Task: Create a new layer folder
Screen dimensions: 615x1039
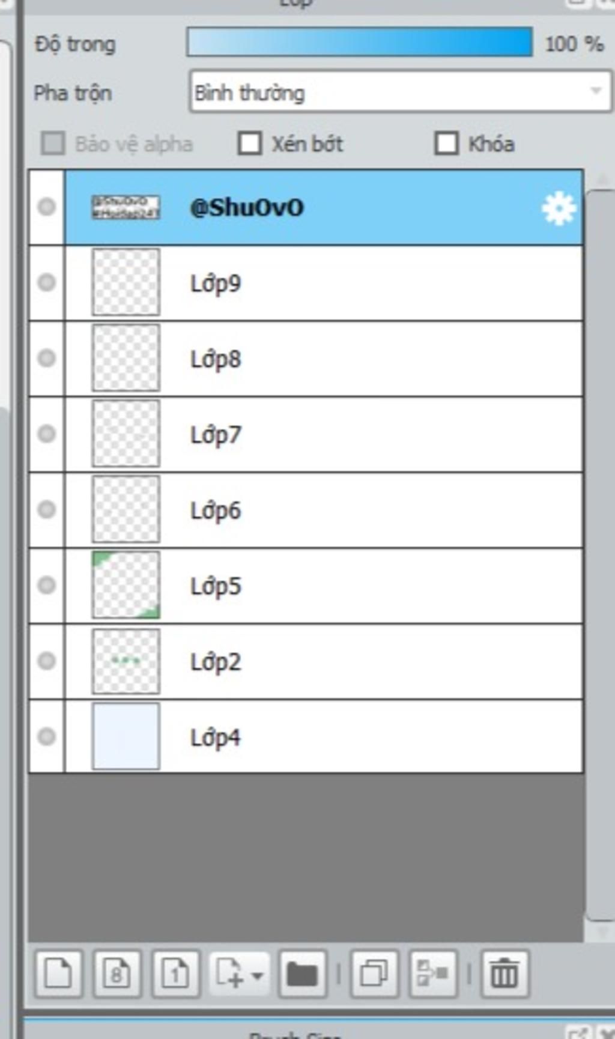Action: (x=303, y=974)
